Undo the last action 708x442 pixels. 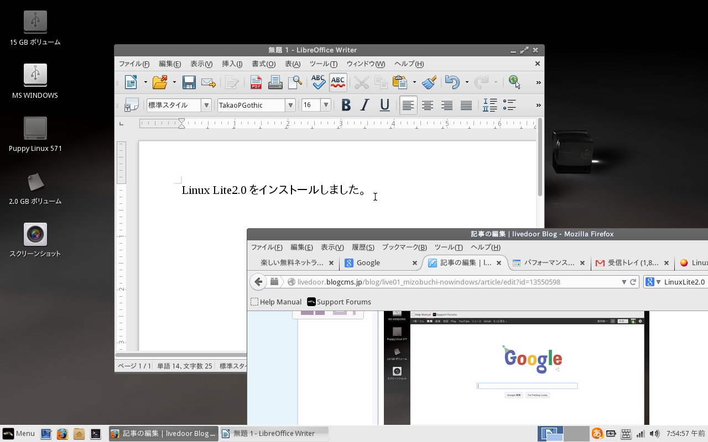tap(452, 82)
